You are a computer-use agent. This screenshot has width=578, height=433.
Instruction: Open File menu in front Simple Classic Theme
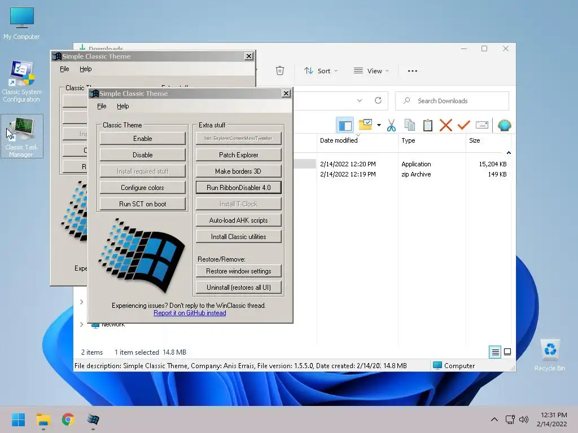(x=102, y=106)
